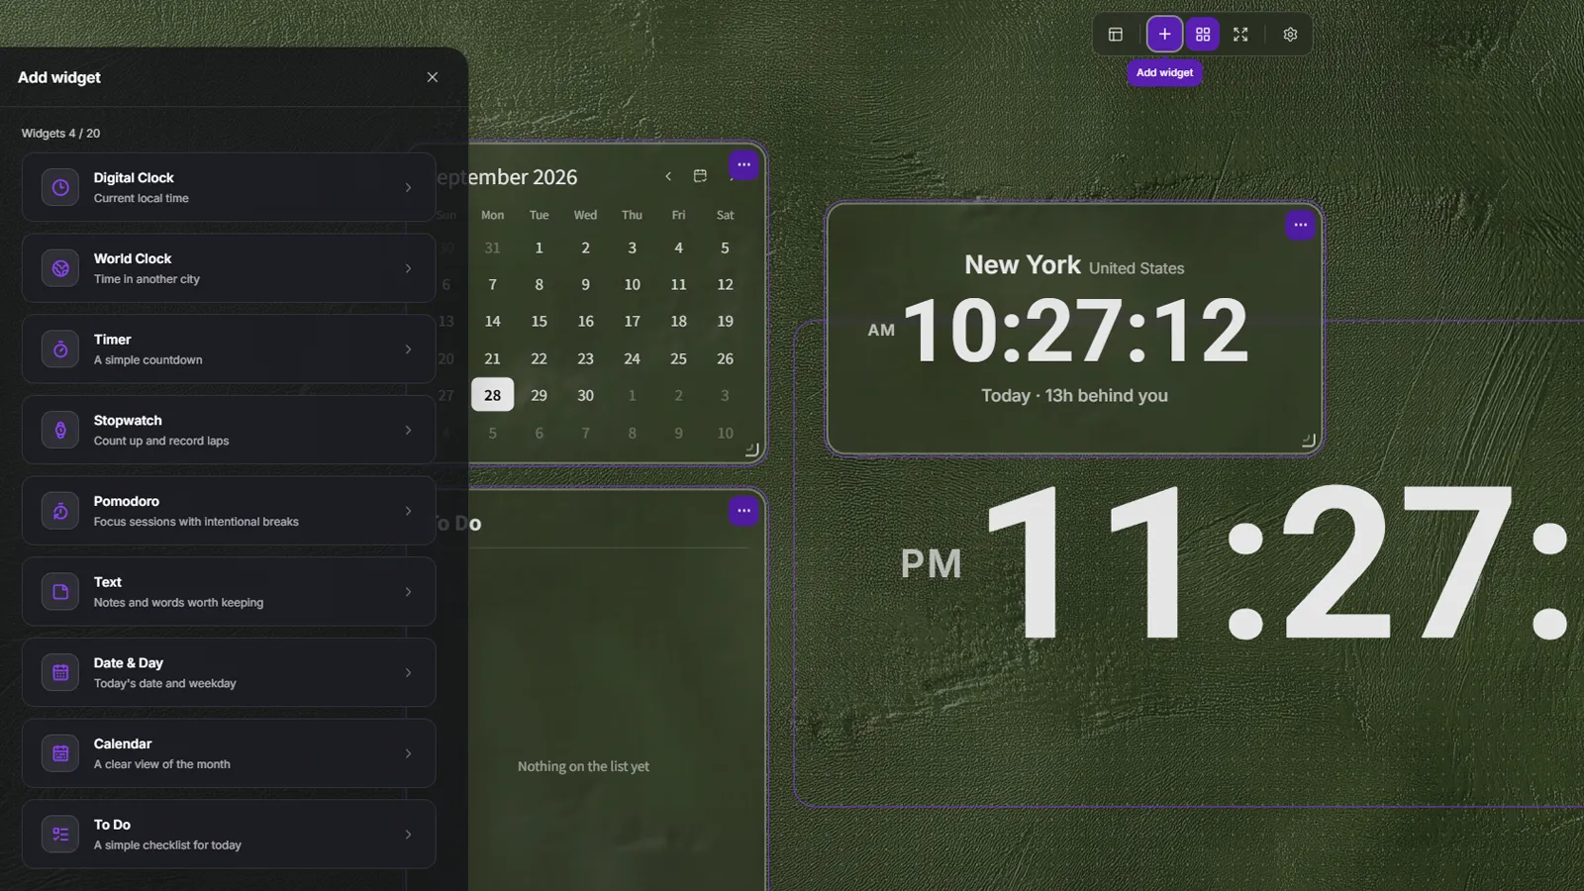Choose Stopwatch count up widget
1584x891 pixels.
click(x=229, y=430)
